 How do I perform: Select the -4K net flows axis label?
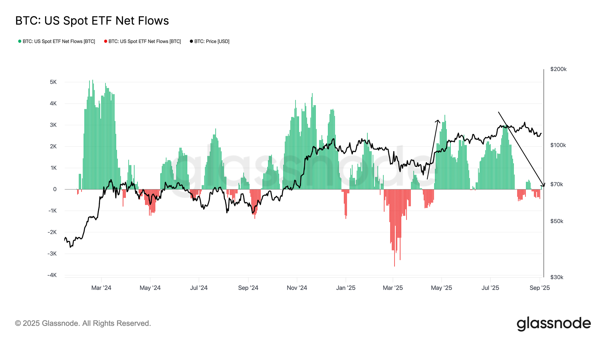pos(52,275)
